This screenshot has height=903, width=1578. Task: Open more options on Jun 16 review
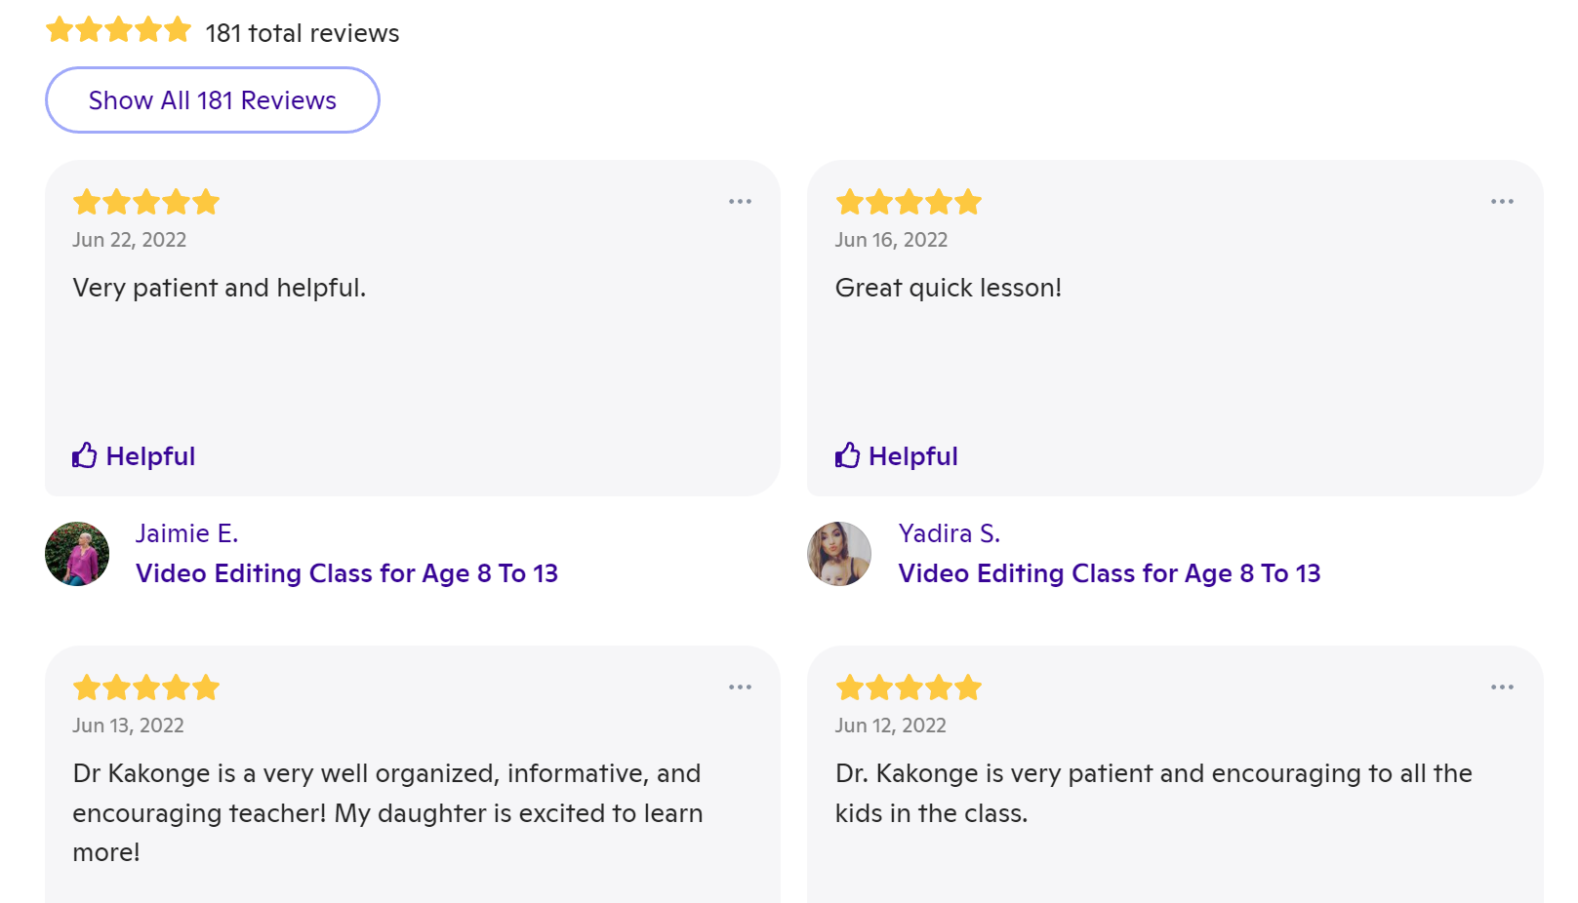[x=1502, y=202]
